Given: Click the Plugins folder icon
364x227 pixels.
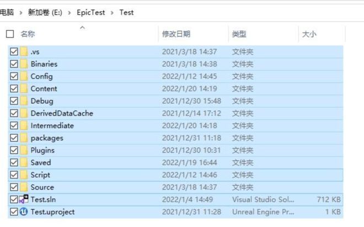Looking at the screenshot, I should [x=24, y=150].
